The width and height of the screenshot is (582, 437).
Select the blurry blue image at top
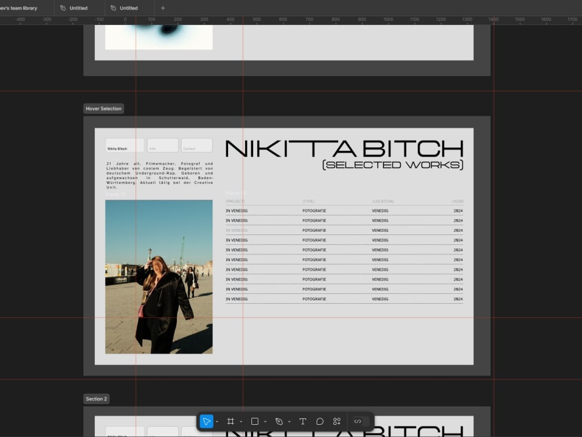pyautogui.click(x=159, y=37)
